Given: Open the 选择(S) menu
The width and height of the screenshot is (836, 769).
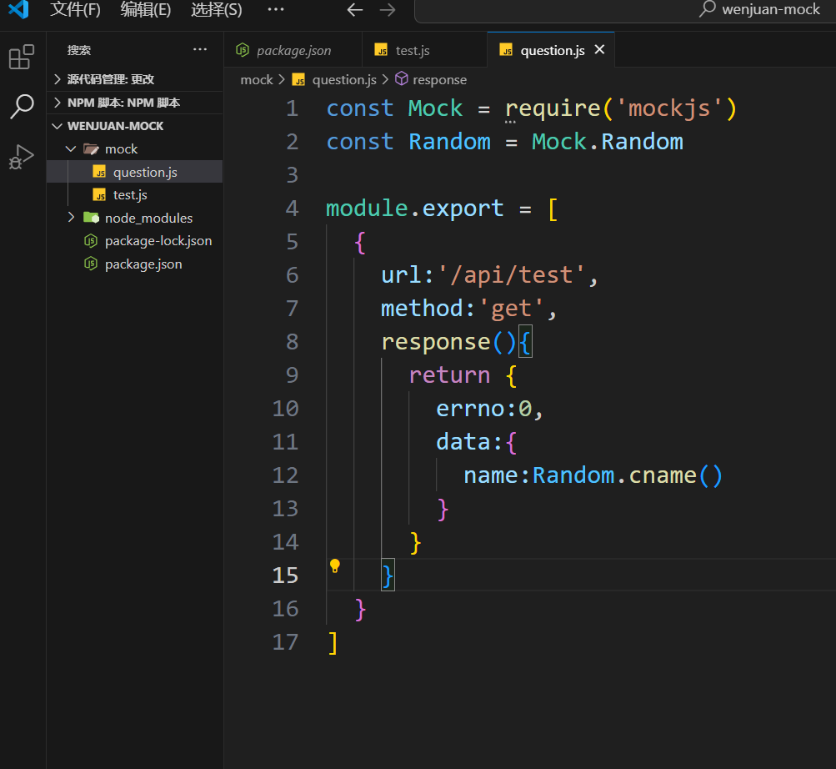Looking at the screenshot, I should [x=217, y=9].
